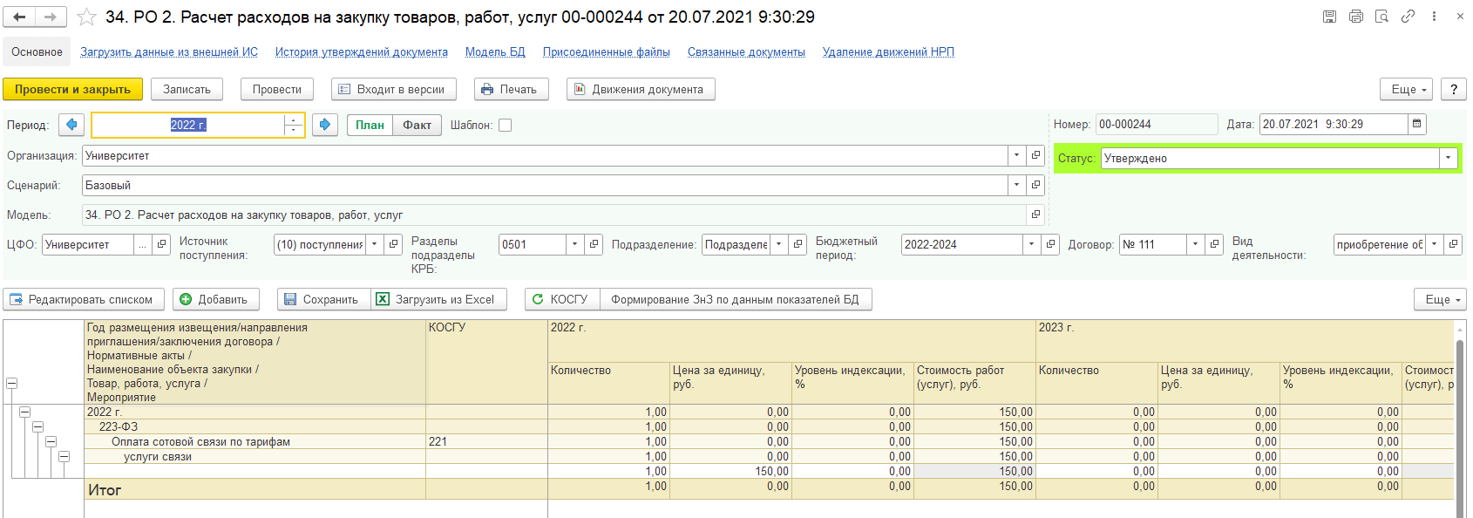Open Присоединенные файлы tab
This screenshot has height=518, width=1473.
pyautogui.click(x=607, y=52)
